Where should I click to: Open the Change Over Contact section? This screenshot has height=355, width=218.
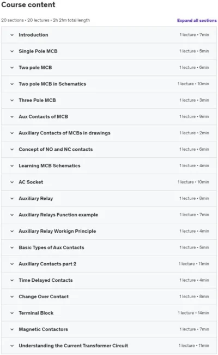tap(109, 297)
